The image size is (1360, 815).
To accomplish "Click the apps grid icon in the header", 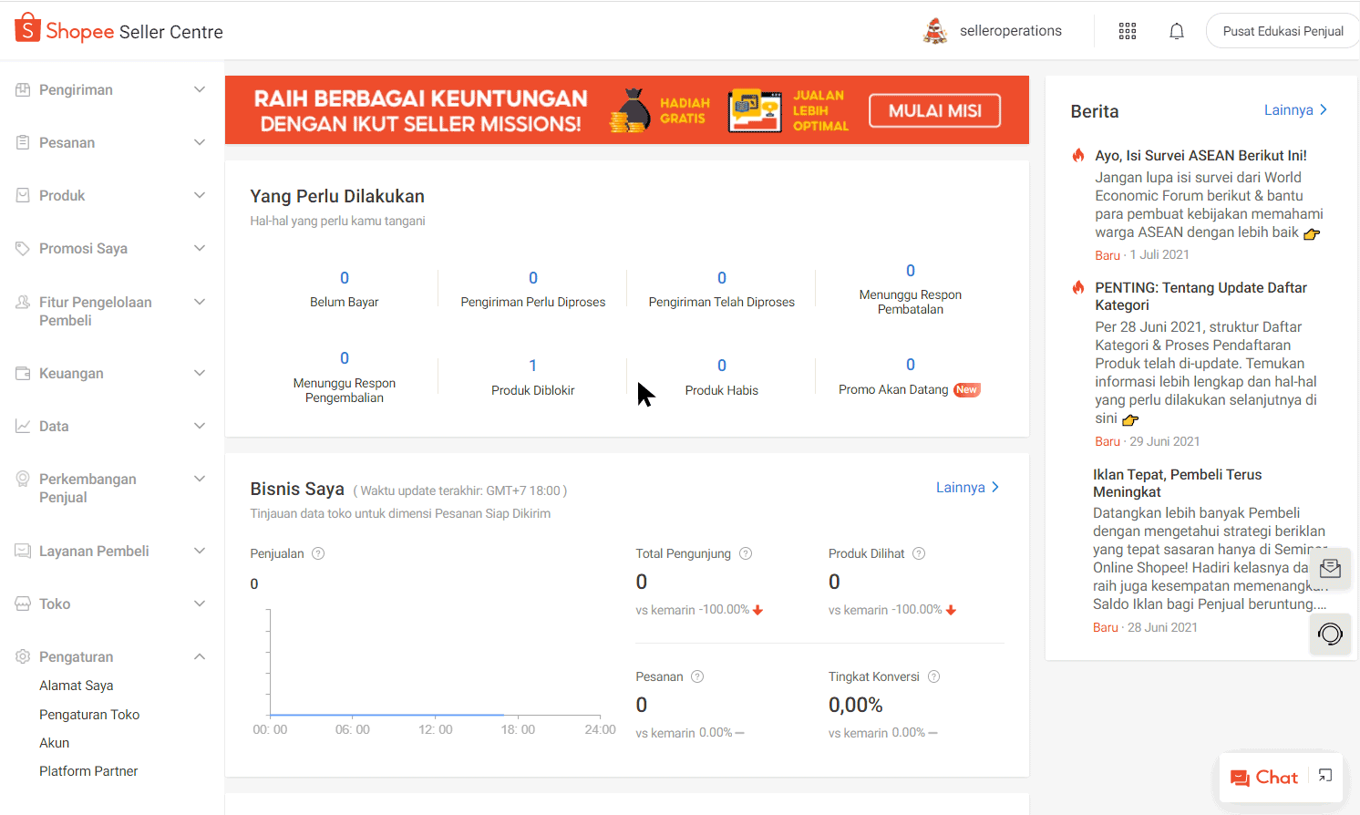I will click(x=1128, y=30).
